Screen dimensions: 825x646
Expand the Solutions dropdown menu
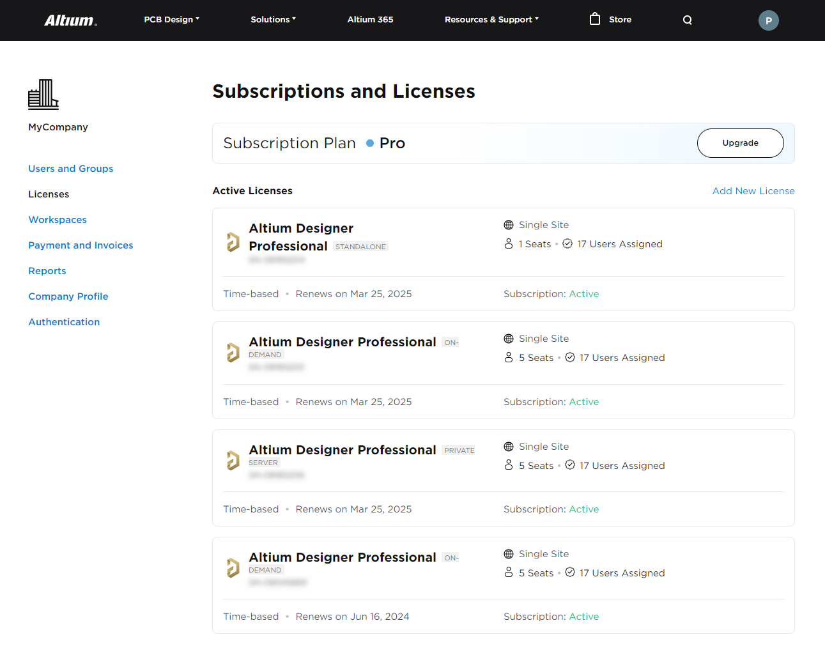point(273,20)
